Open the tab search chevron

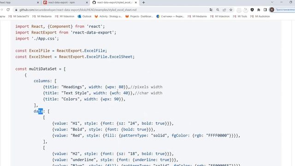[x=272, y=2]
